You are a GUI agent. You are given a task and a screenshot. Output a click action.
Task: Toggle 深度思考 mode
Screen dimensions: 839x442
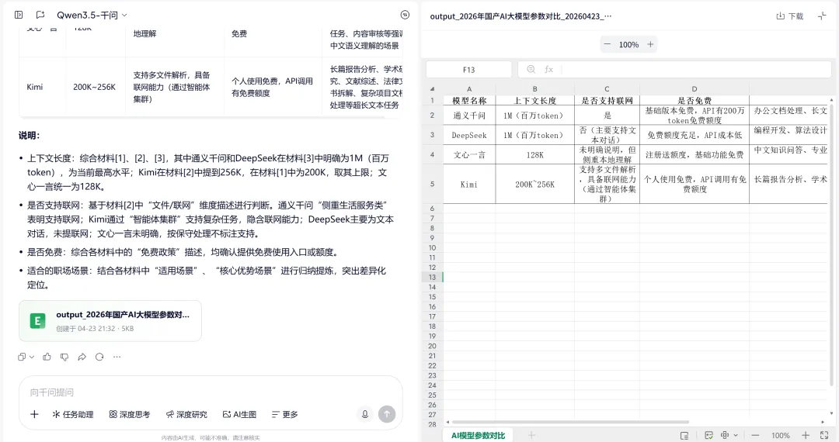[130, 414]
